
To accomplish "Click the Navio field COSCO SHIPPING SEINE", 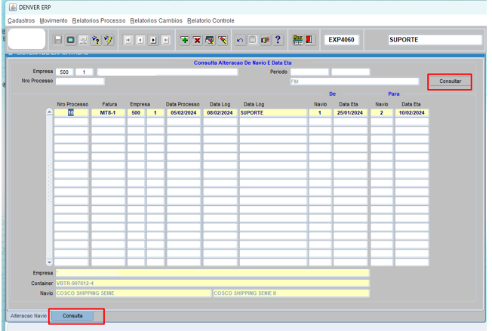I will click(x=134, y=293).
